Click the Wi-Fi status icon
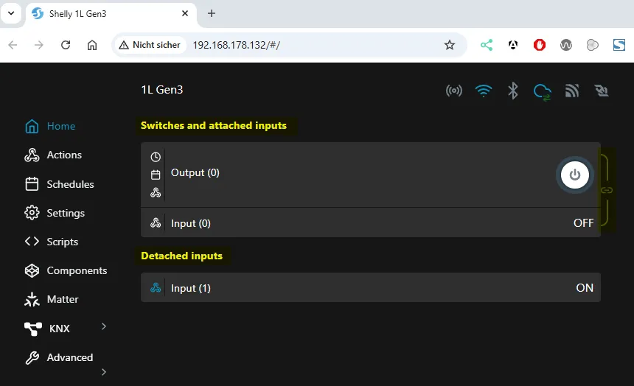This screenshot has height=386, width=634. [x=484, y=91]
